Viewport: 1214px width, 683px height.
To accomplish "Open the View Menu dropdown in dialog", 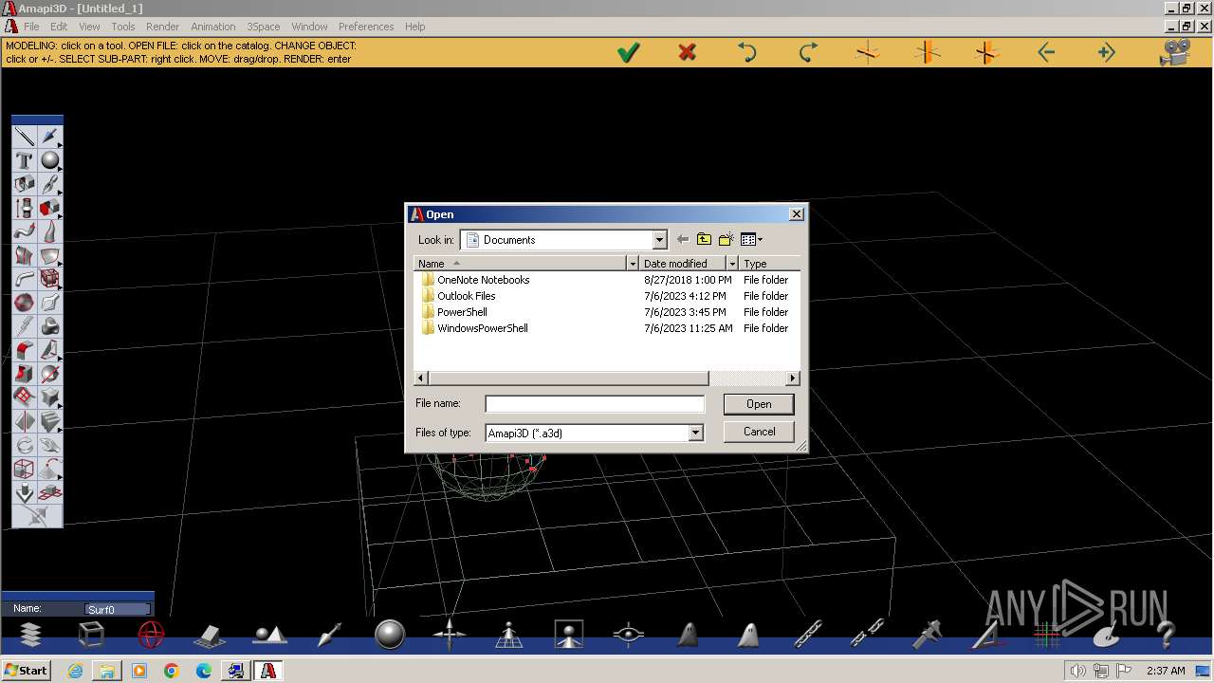I will (752, 240).
